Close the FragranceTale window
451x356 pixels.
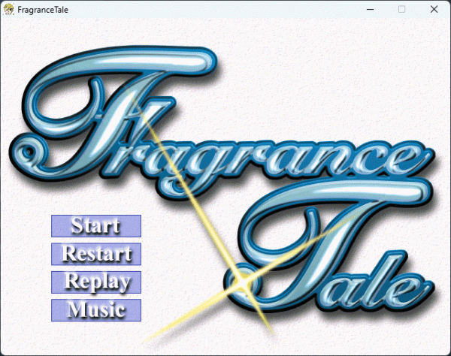coord(434,10)
